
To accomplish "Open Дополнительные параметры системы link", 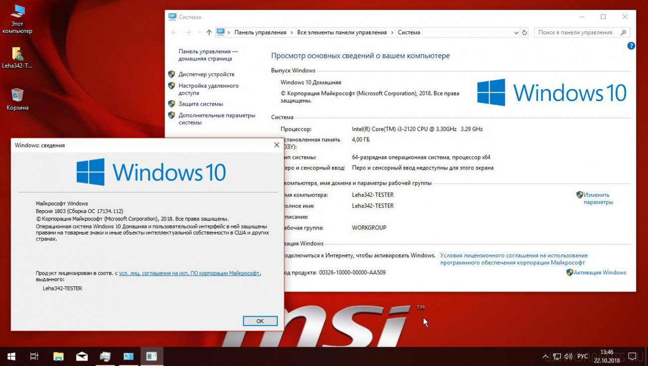I will pos(217,119).
